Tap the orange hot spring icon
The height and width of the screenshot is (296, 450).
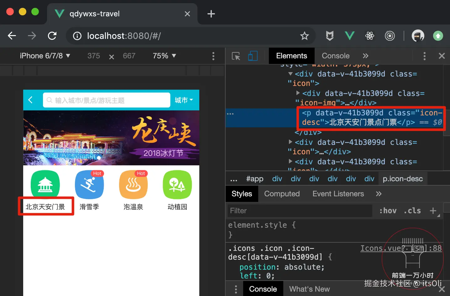(133, 185)
